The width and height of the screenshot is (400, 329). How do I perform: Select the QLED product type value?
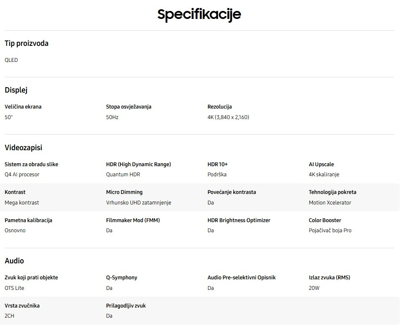click(11, 60)
